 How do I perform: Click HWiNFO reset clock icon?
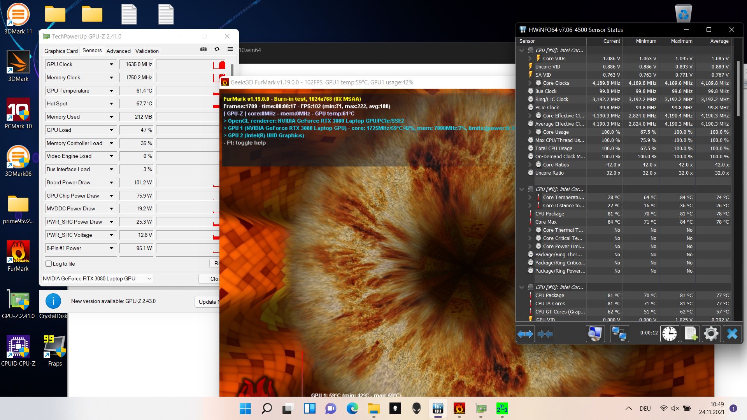tap(670, 334)
